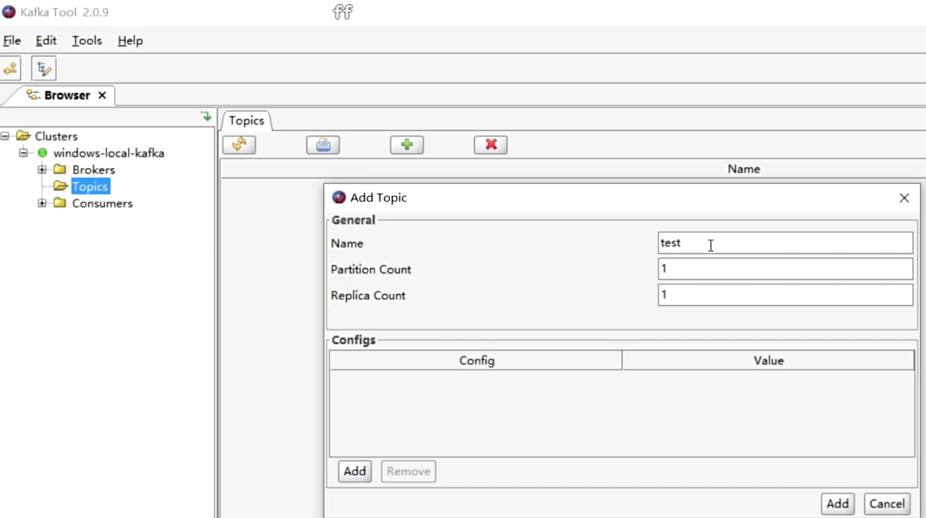Select the Clusters root label

tap(56, 136)
